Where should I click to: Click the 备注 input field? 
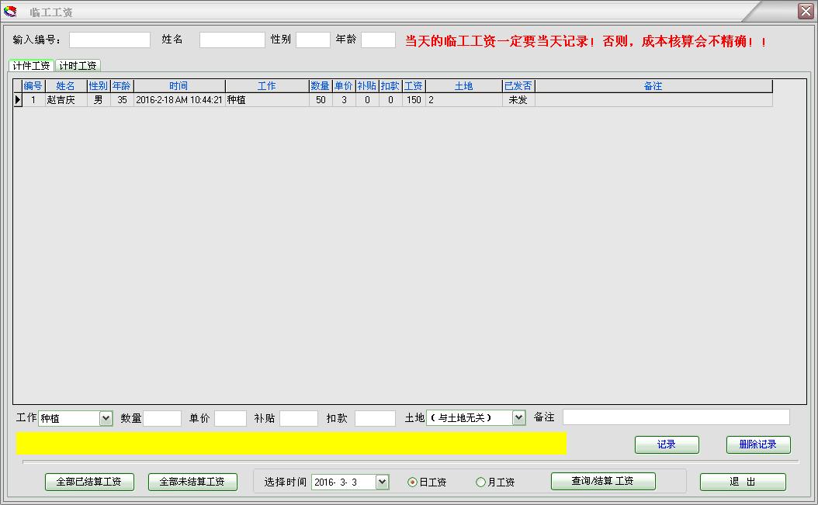click(675, 417)
